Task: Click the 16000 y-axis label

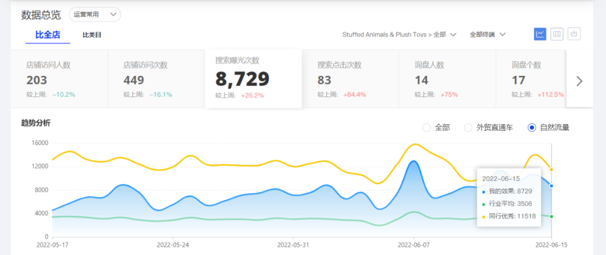Action: tap(39, 143)
